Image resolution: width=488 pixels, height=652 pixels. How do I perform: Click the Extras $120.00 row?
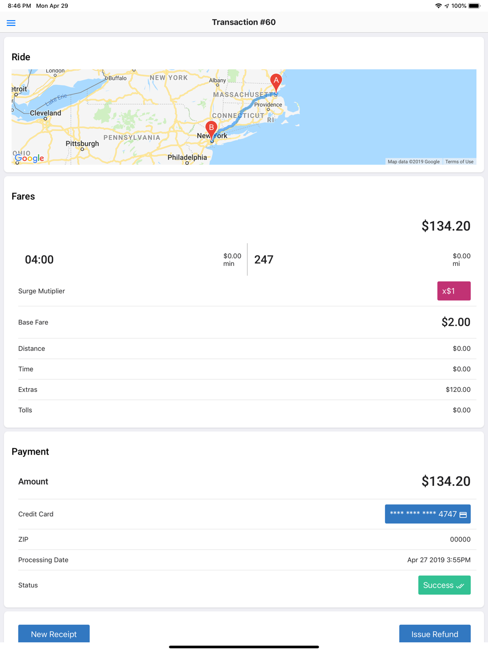[x=244, y=390]
